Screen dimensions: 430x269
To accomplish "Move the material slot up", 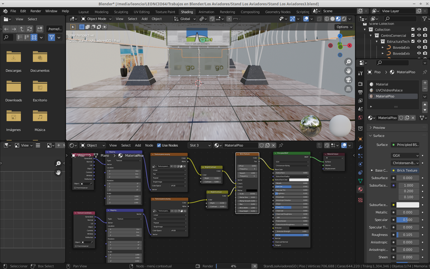I will point(425,105).
